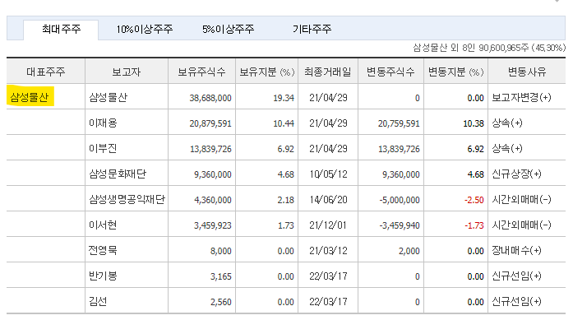Select the 이부진 reporter cell

pyautogui.click(x=103, y=148)
